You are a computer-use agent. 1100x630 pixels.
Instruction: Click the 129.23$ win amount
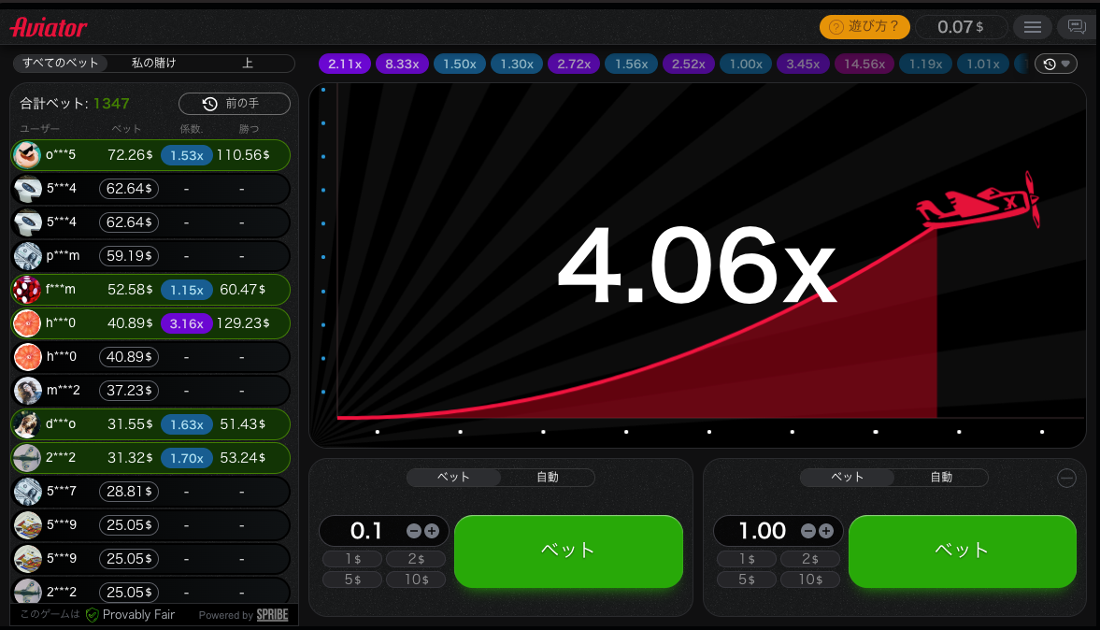243,323
